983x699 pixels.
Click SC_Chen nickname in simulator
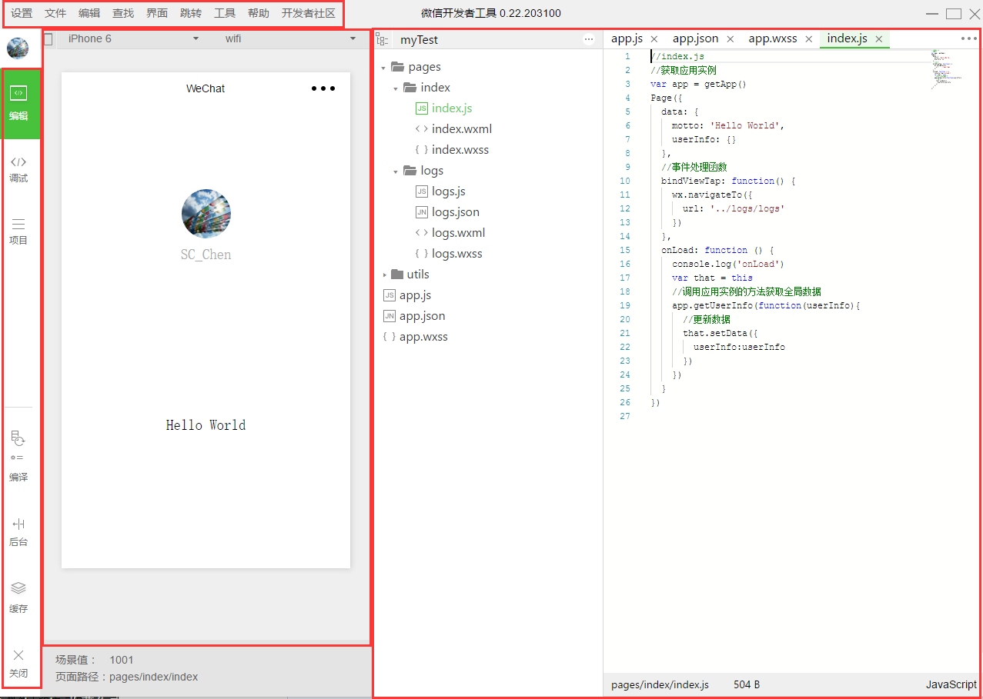206,255
